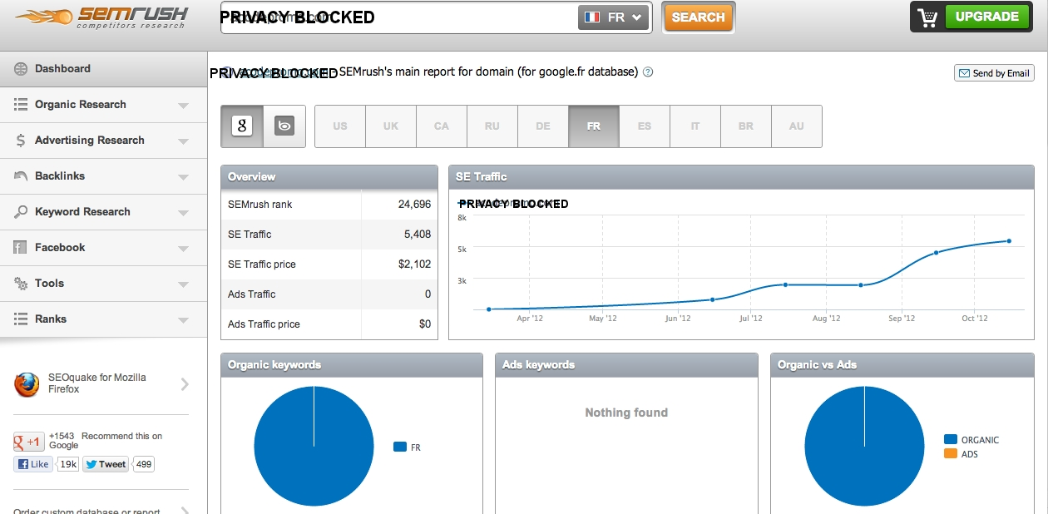Switch to the UK database tab

[391, 126]
